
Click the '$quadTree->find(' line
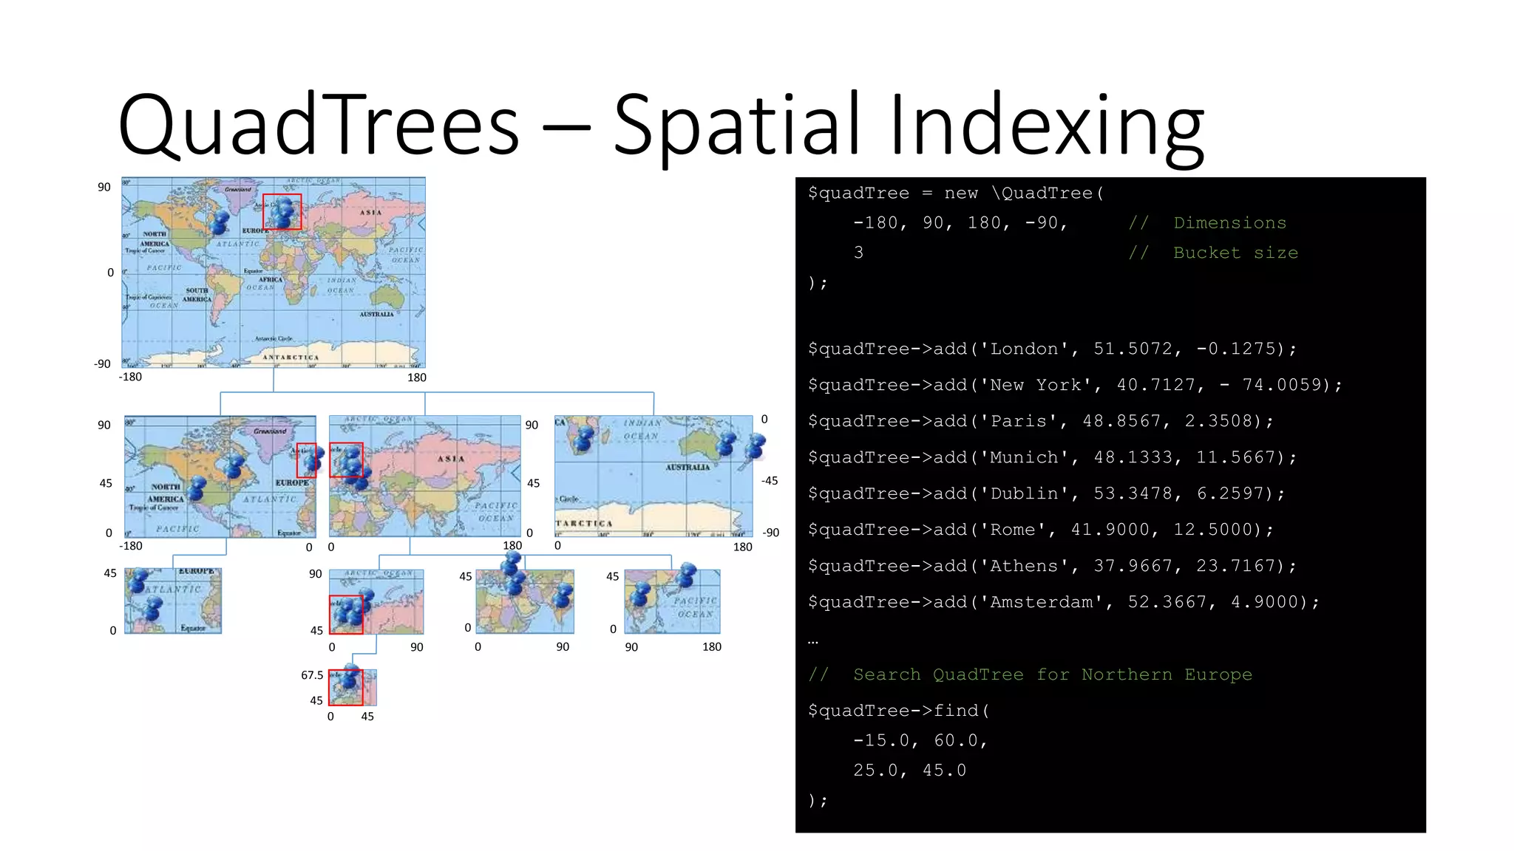tap(899, 711)
